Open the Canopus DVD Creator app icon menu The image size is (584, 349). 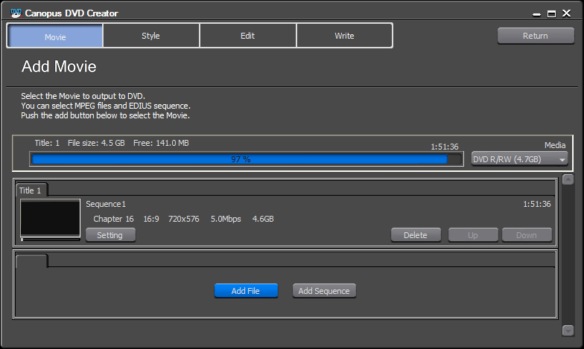point(16,13)
